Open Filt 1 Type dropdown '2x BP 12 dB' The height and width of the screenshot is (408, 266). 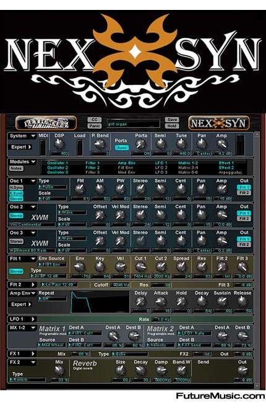[48, 276]
